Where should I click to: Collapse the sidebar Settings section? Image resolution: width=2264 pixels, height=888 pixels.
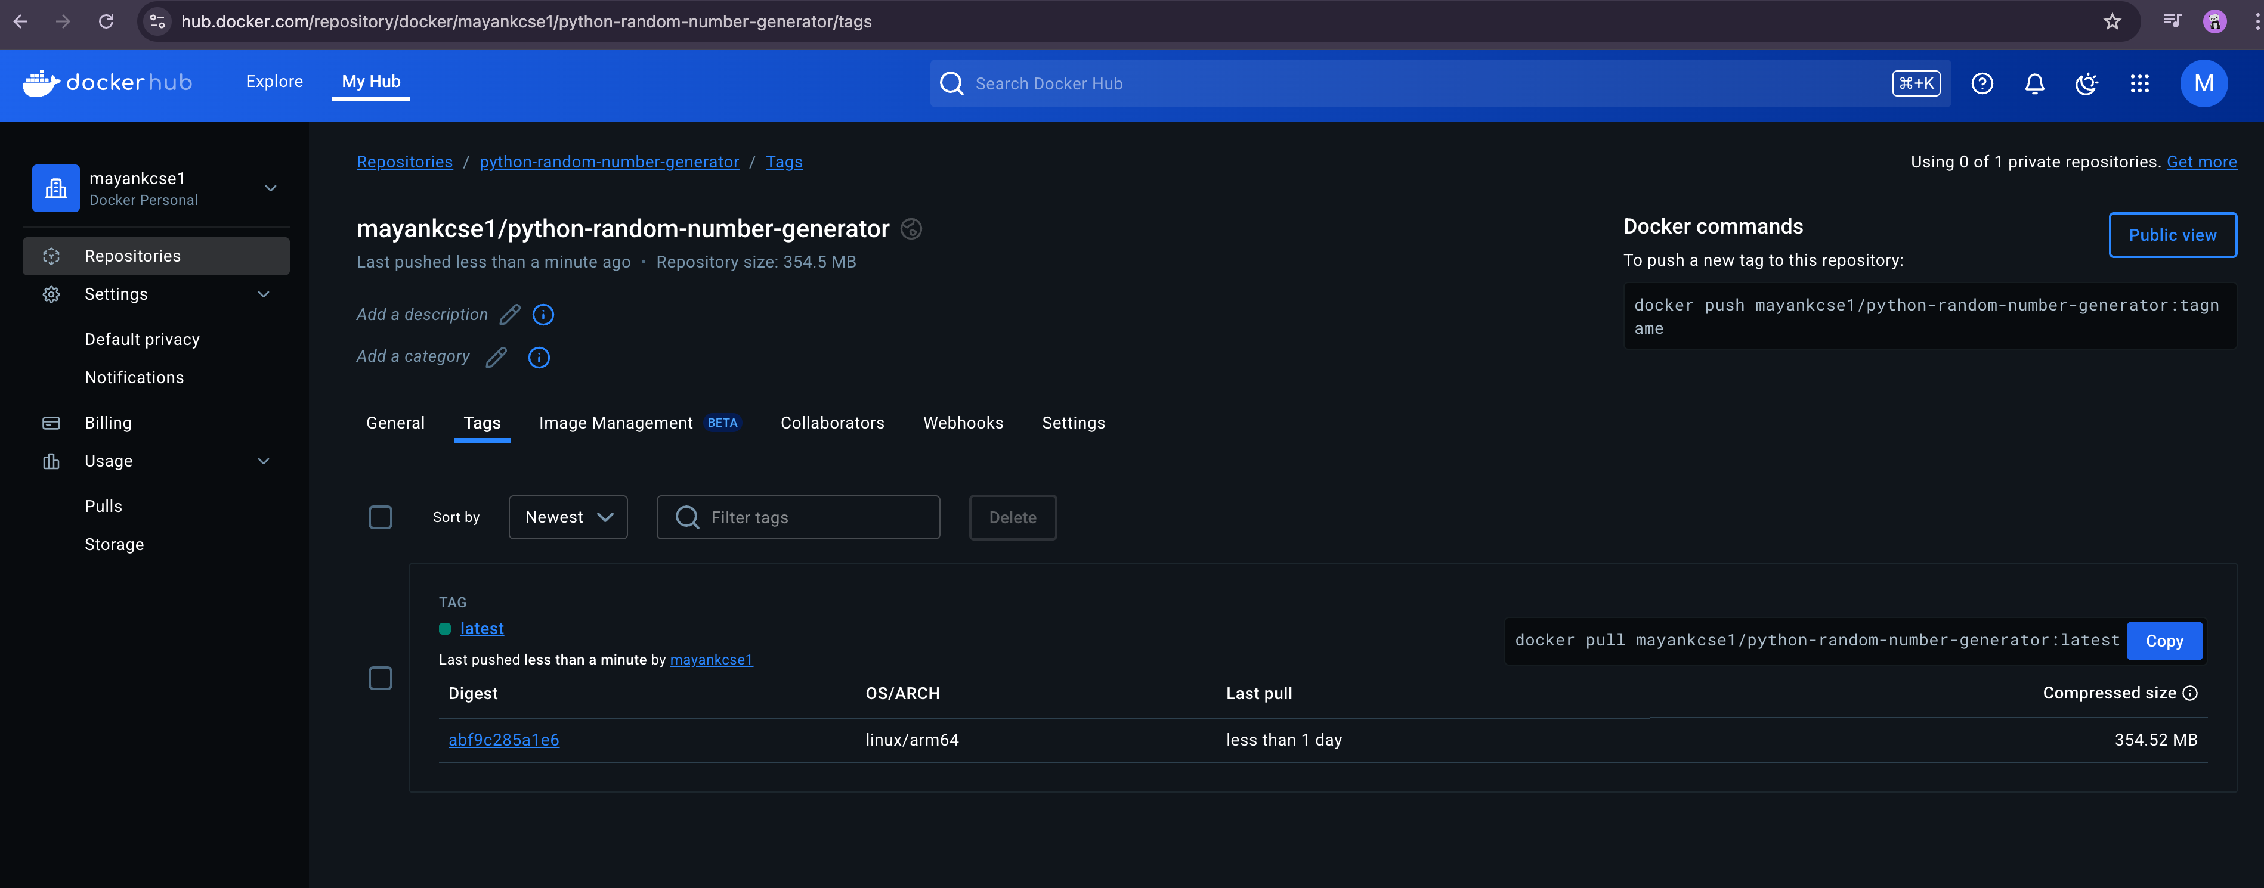[264, 294]
